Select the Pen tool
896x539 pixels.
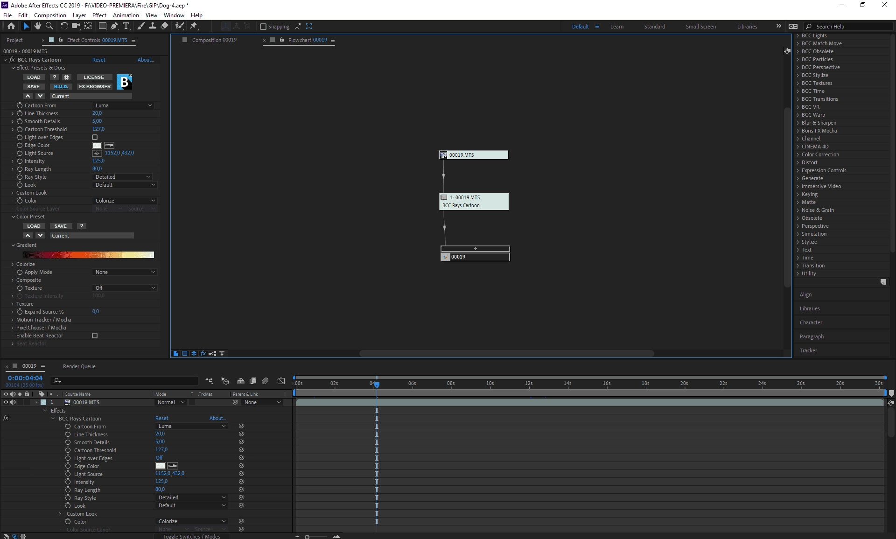click(114, 26)
